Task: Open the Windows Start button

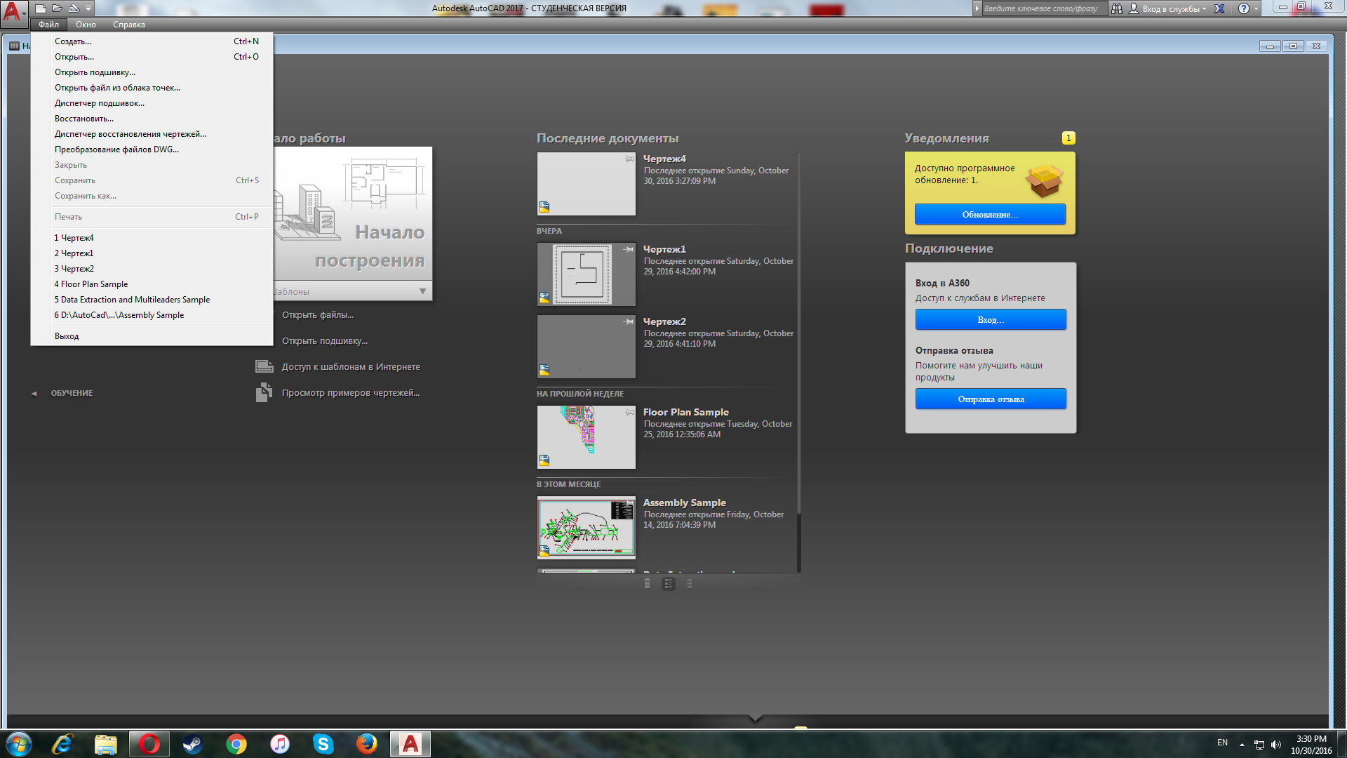Action: click(x=19, y=744)
